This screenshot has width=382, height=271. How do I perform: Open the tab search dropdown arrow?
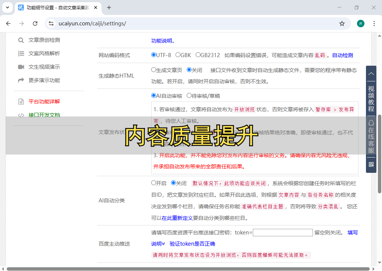click(7, 7)
